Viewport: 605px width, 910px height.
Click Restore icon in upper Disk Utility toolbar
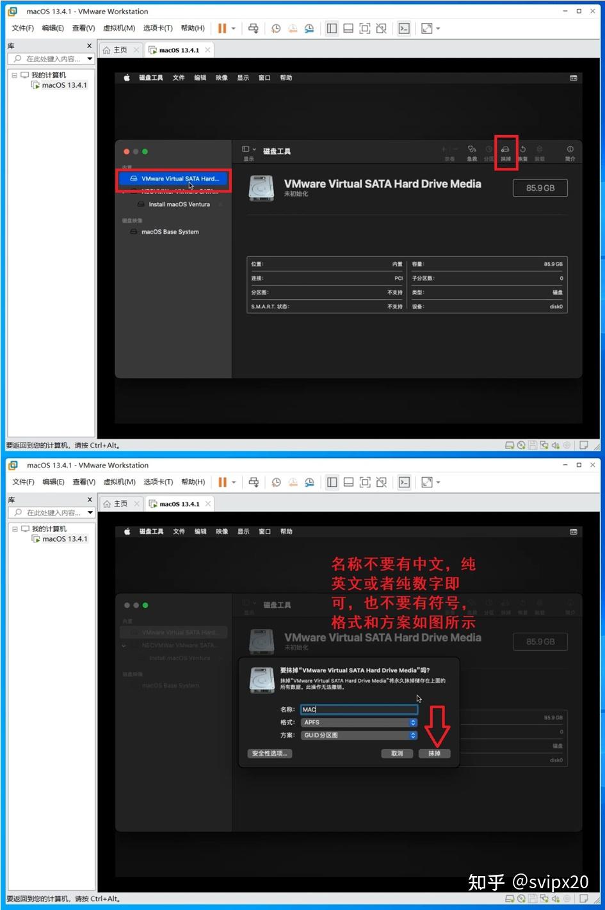pos(522,149)
